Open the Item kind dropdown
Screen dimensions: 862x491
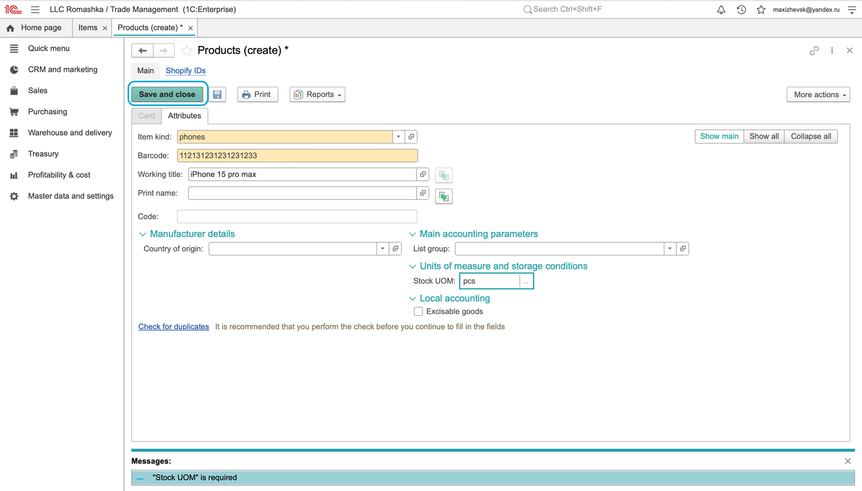(399, 137)
